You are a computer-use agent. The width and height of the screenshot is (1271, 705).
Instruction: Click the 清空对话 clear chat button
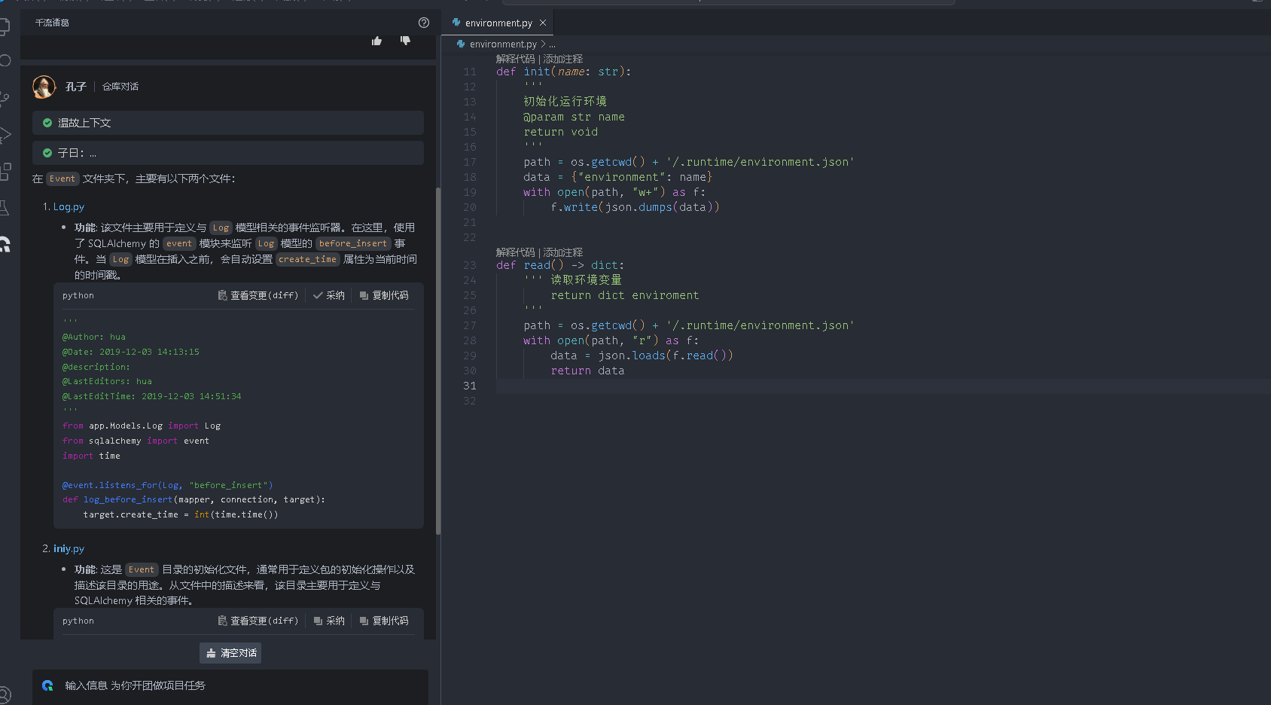231,653
